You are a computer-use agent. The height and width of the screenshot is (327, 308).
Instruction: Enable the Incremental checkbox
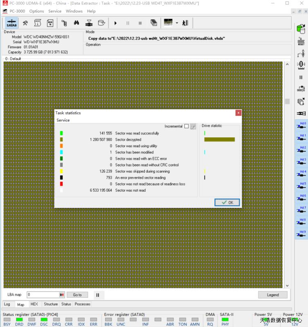pyautogui.click(x=187, y=126)
